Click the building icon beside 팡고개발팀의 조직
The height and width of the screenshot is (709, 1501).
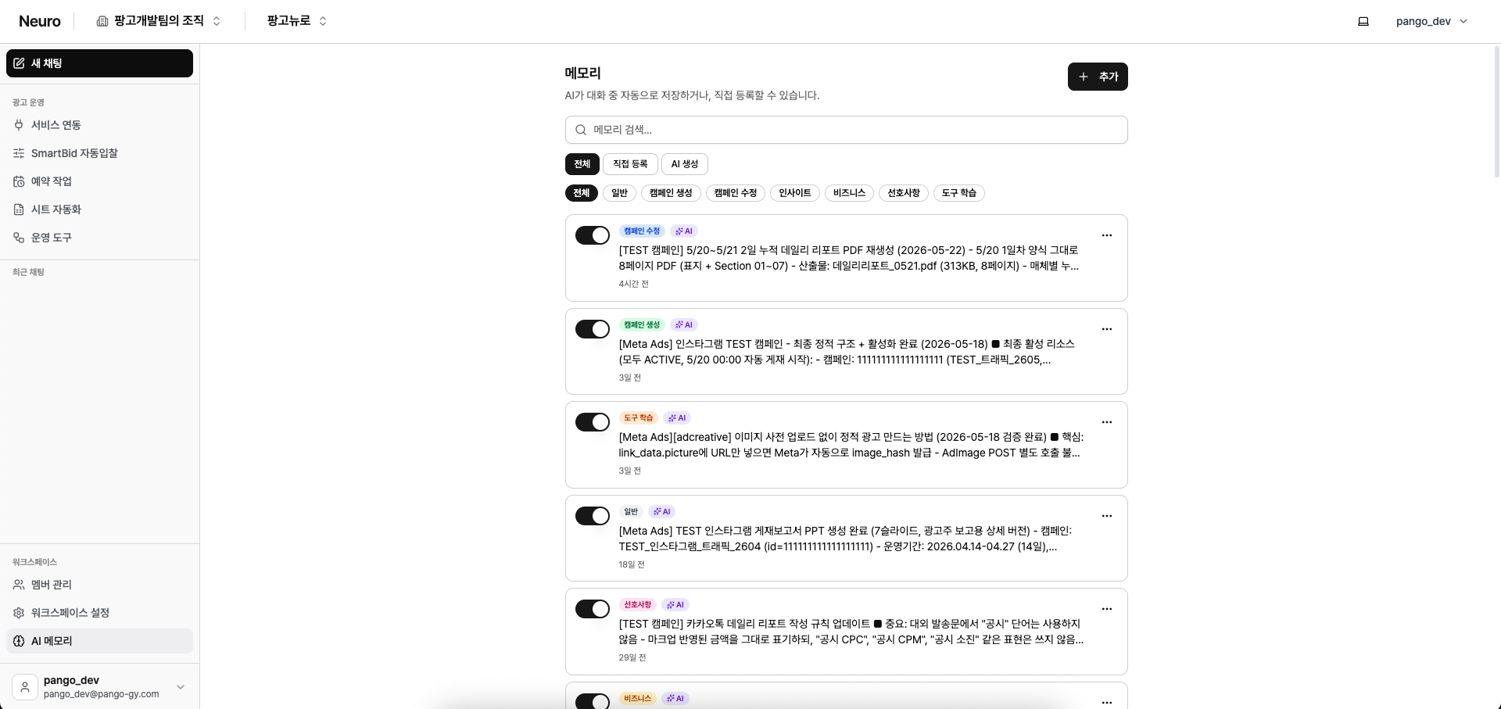click(102, 21)
